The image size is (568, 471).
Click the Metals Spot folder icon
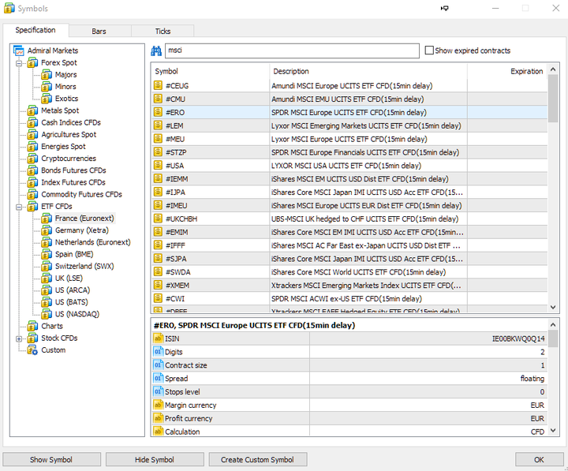click(x=32, y=111)
